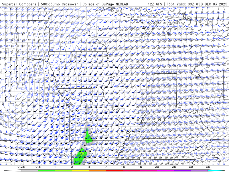Click the legend value 15
The height and width of the screenshot is (172, 229).
tap(140, 167)
